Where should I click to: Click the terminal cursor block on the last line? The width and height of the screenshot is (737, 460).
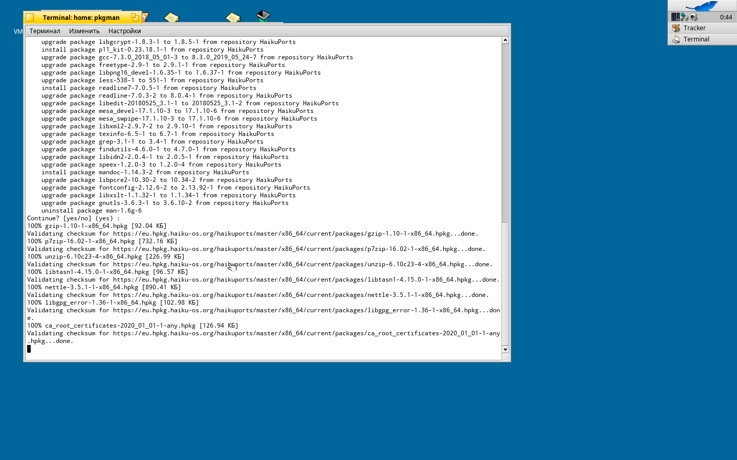coord(29,349)
